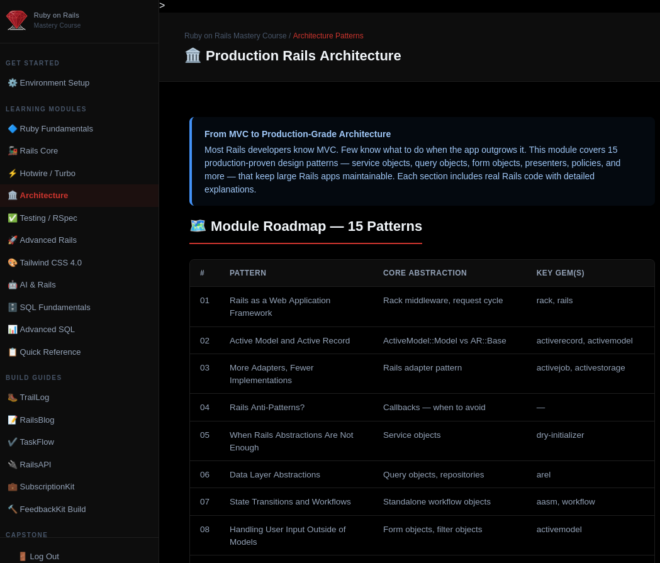Click the map icon beside Module Roadmap heading
660x563 pixels.
coord(198,226)
